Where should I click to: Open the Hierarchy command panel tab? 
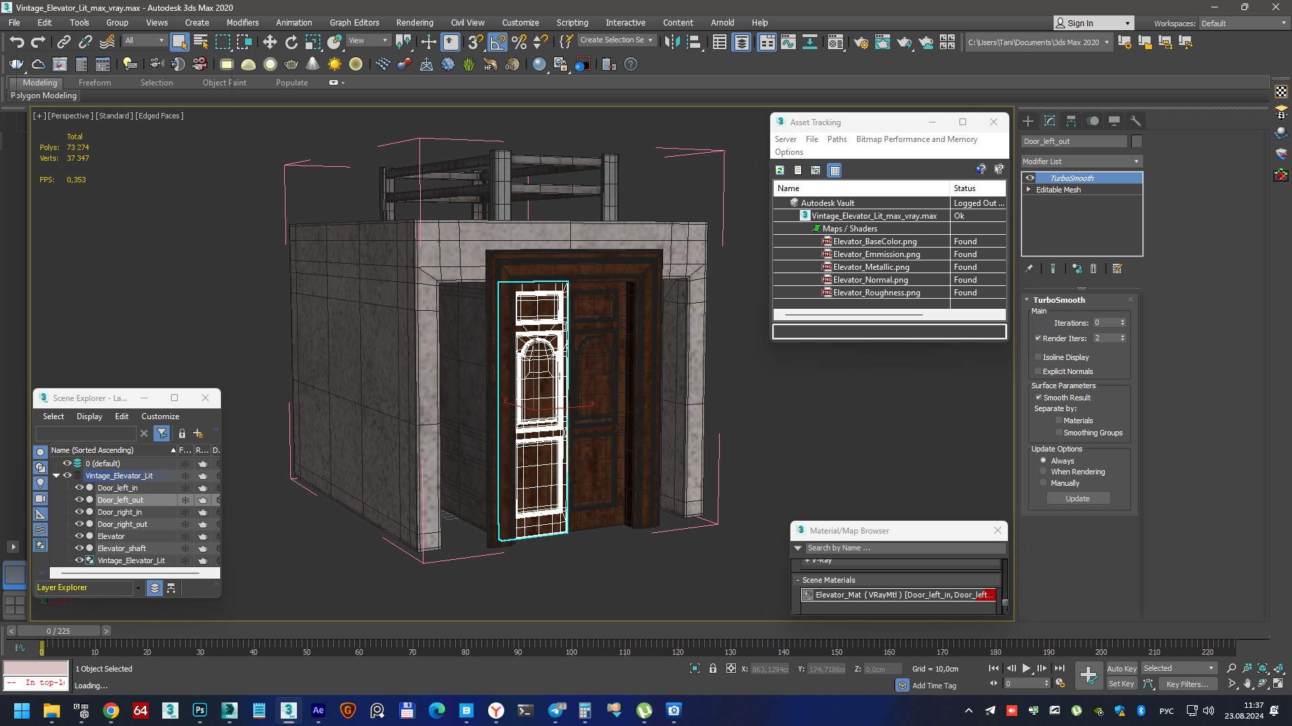pos(1071,121)
